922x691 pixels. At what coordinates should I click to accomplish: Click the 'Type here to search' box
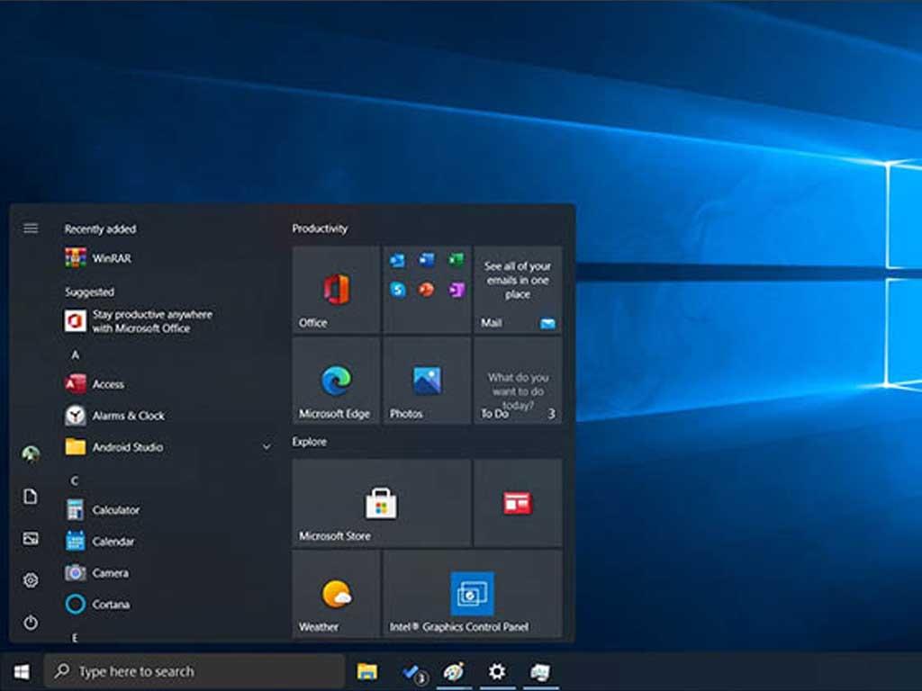[x=194, y=671]
